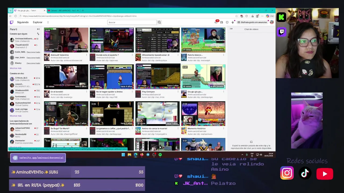Open the three-dot menu beside Explorar
Screen dimensions: 344x193
coord(48,22)
